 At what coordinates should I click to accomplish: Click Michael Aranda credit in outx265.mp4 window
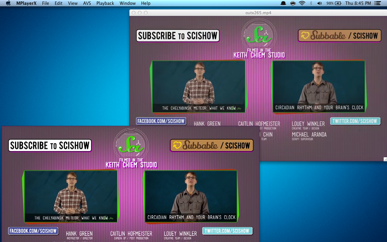[x=309, y=135]
